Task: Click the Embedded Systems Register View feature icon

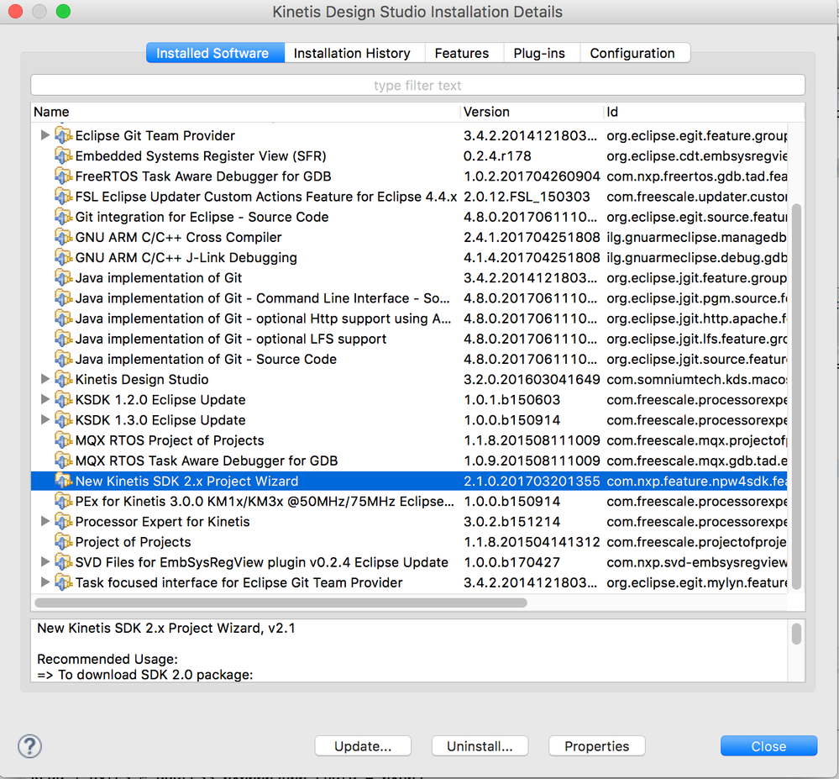Action: (x=63, y=155)
